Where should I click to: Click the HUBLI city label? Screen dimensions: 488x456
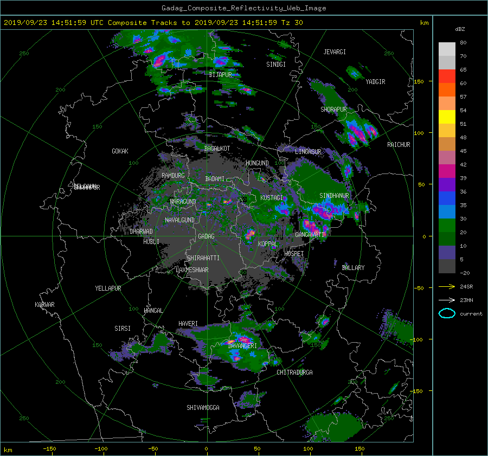click(x=151, y=242)
